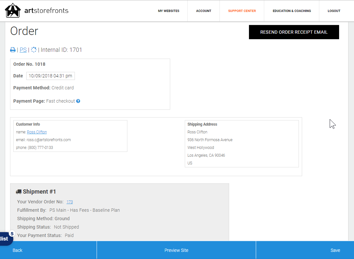
Task: Click the blue dotted circle spinner icon
Action: pos(34,50)
